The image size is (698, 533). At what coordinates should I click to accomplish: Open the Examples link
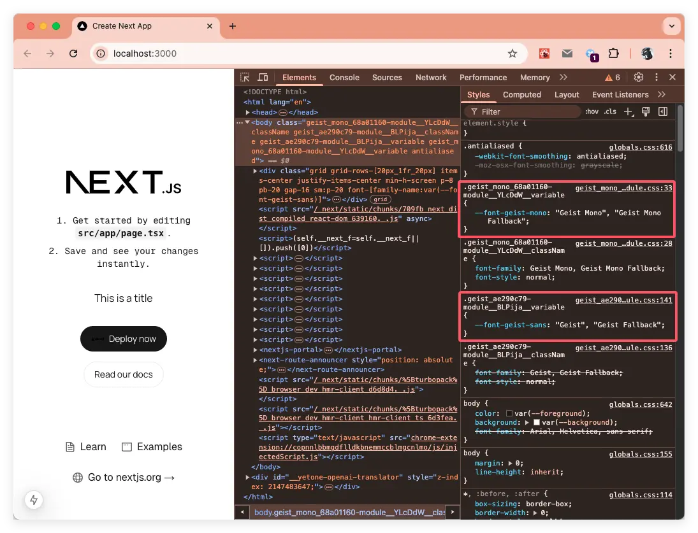152,447
